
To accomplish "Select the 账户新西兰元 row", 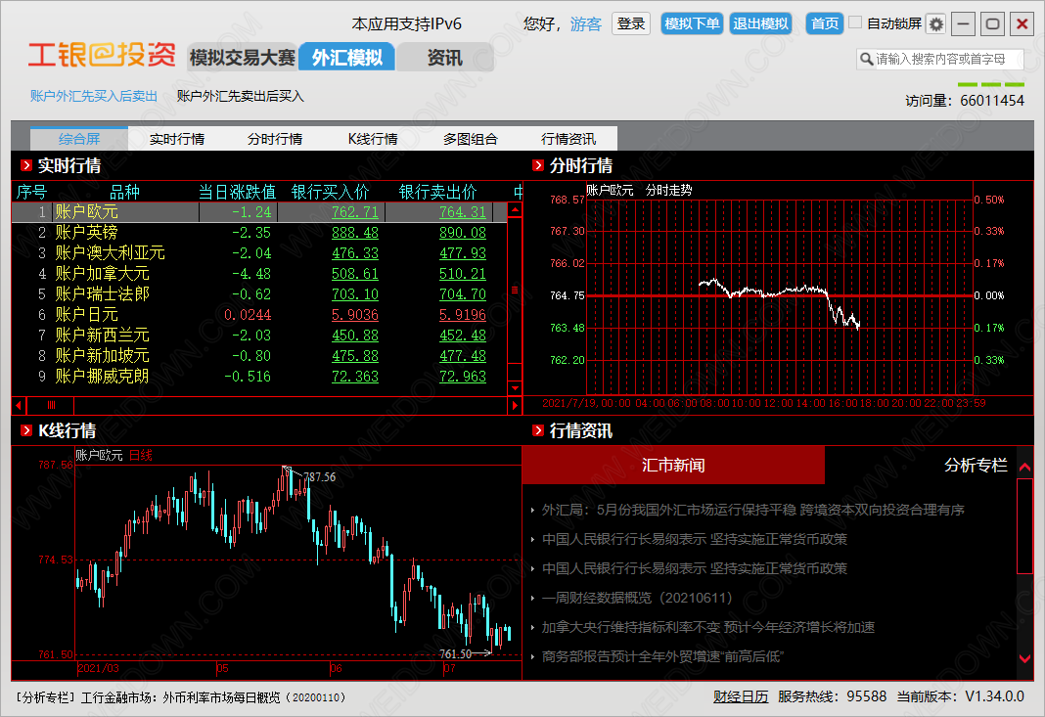I will [260, 336].
